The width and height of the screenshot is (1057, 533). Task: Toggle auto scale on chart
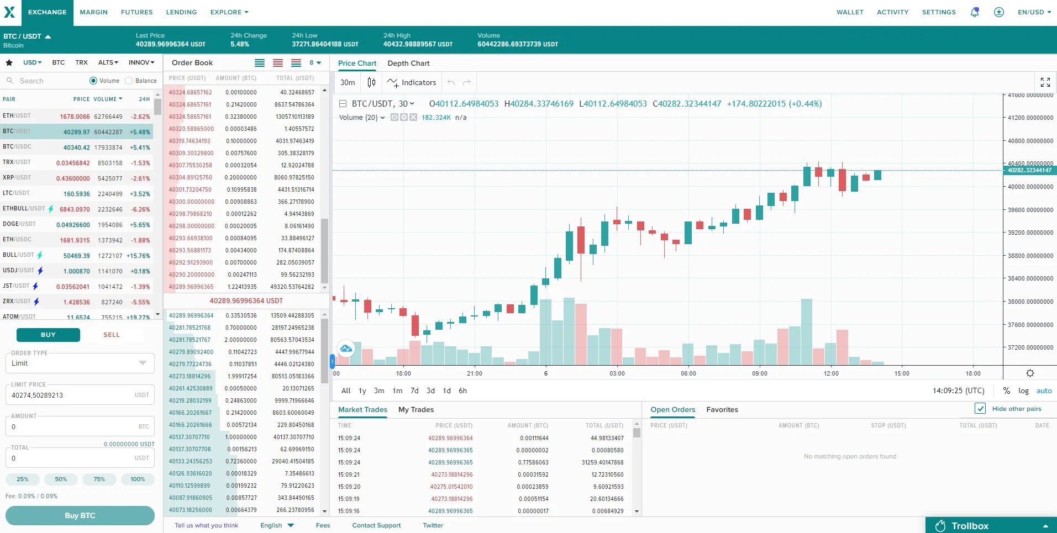[1044, 390]
